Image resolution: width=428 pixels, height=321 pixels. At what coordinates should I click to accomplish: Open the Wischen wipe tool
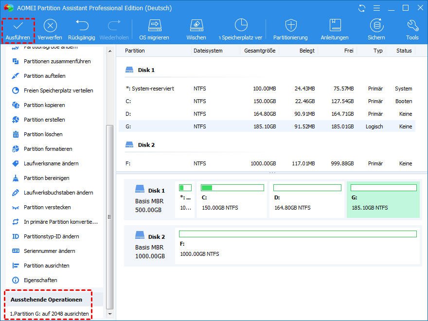196,30
